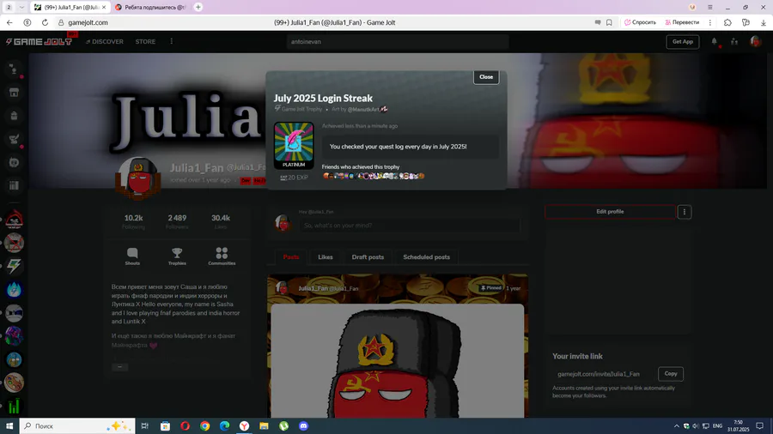This screenshot has height=434, width=773.
Task: Open the options menu beside Edit profile
Action: tap(685, 212)
